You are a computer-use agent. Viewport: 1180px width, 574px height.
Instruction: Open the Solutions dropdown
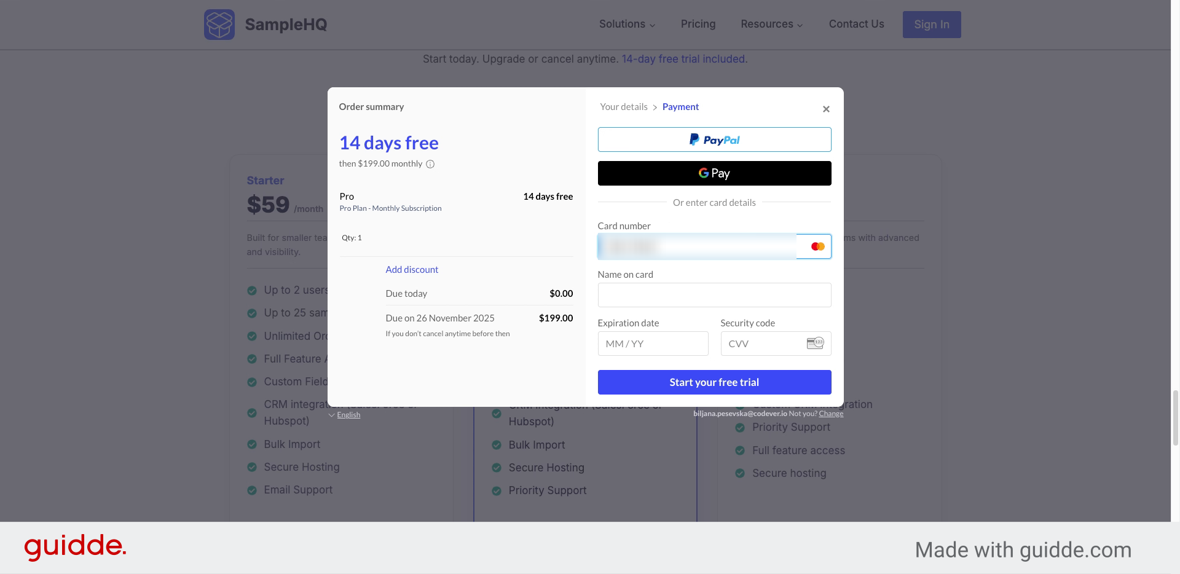[x=626, y=24]
